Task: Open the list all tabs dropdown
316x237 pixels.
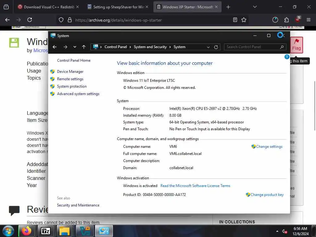Action: [255, 7]
